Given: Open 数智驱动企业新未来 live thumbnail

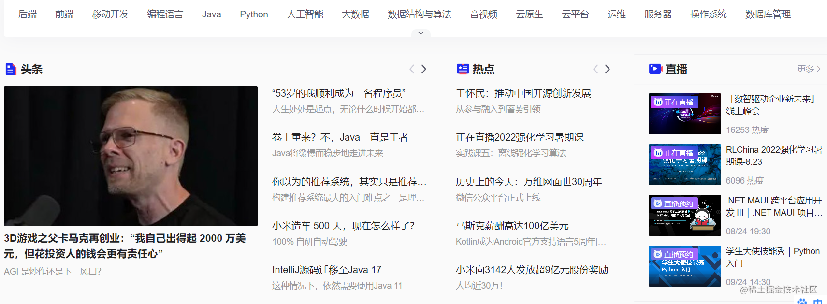Looking at the screenshot, I should pos(685,114).
